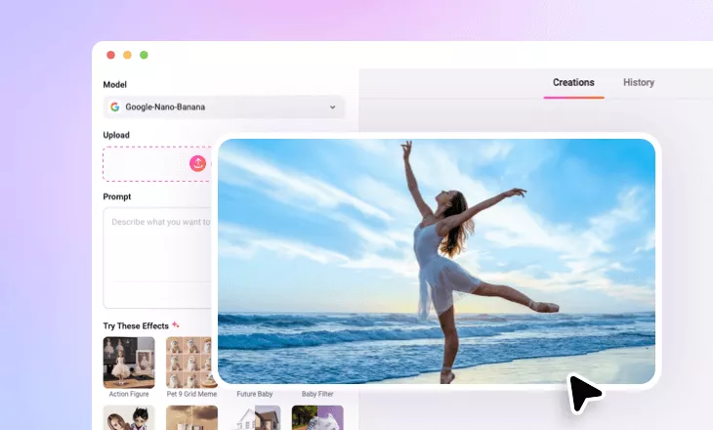This screenshot has width=713, height=430.
Task: Switch to the Creations tab
Action: 573,82
